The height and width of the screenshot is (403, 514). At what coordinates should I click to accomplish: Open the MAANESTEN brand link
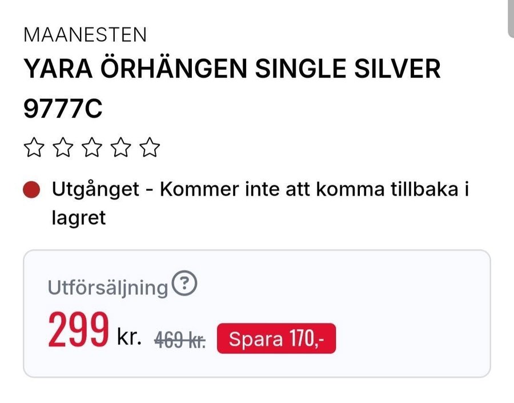point(85,35)
